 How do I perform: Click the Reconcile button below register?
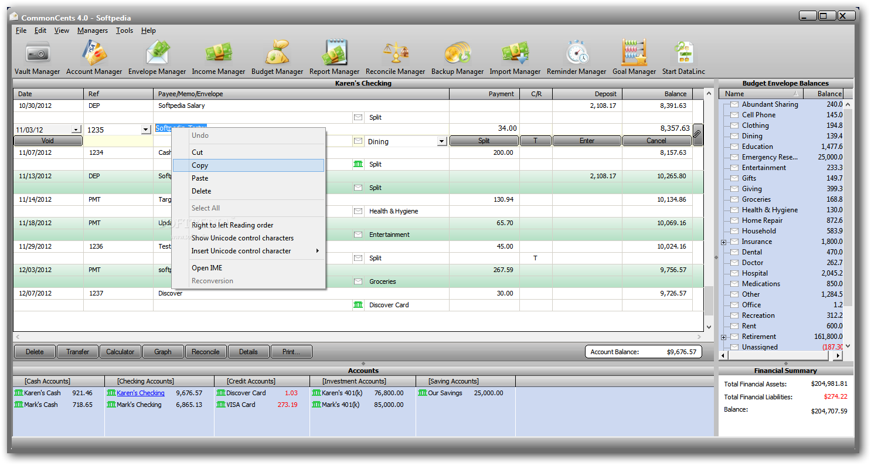pyautogui.click(x=206, y=352)
